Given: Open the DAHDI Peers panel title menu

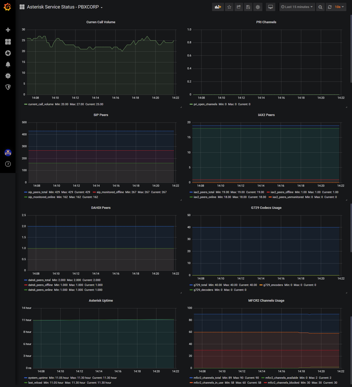Looking at the screenshot, I should point(101,208).
